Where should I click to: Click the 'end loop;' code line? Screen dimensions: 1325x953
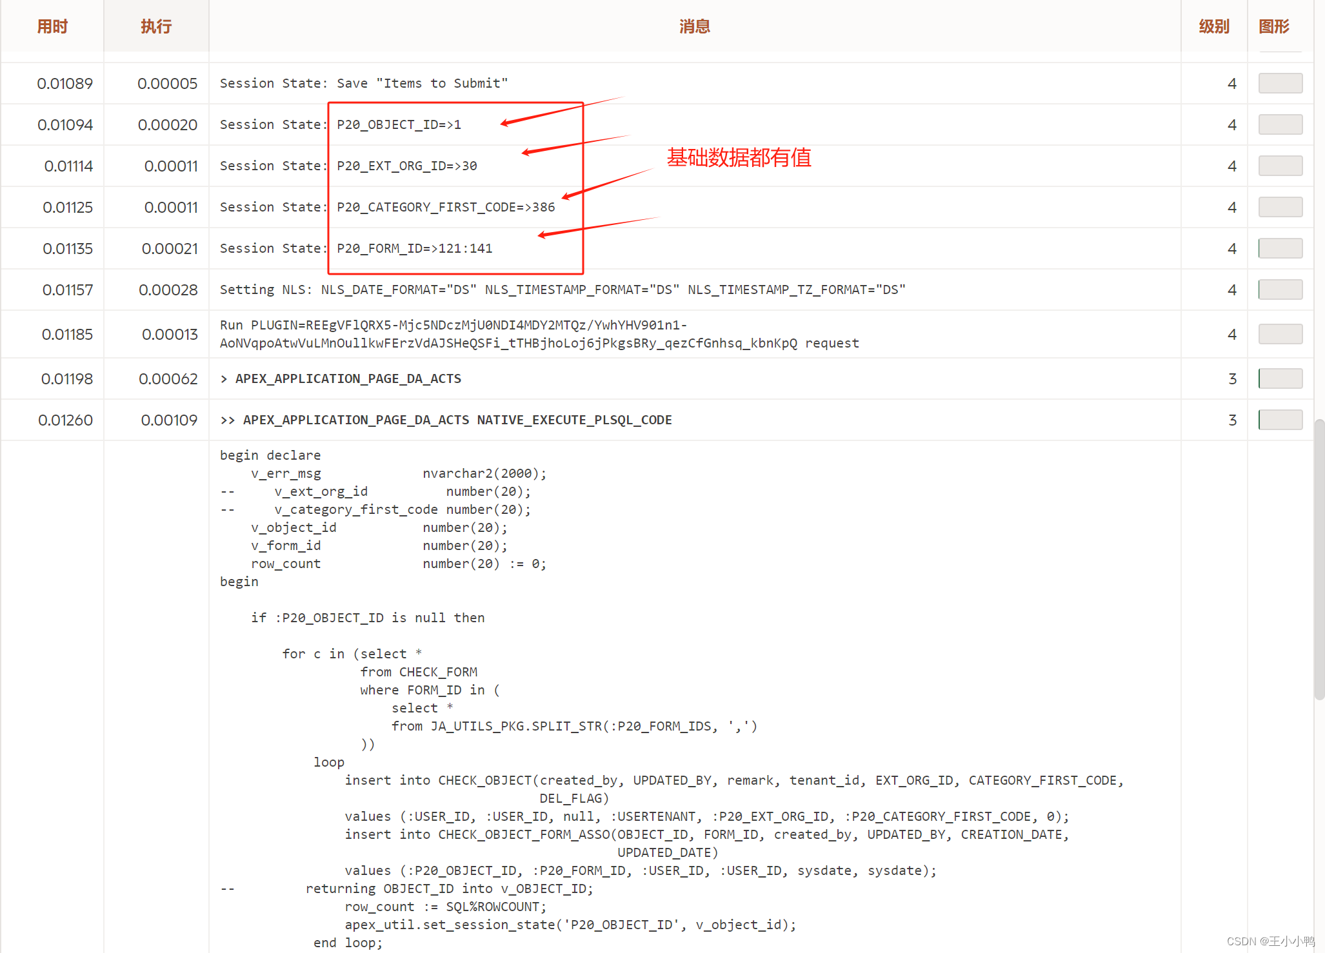348,943
